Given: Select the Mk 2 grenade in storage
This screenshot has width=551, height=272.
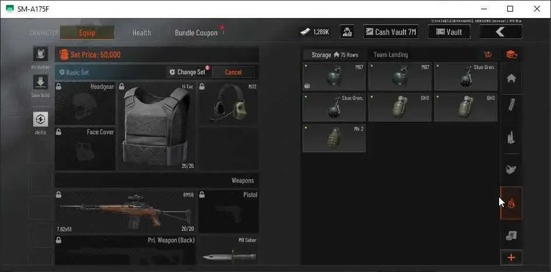Looking at the screenshot, I should (334, 138).
